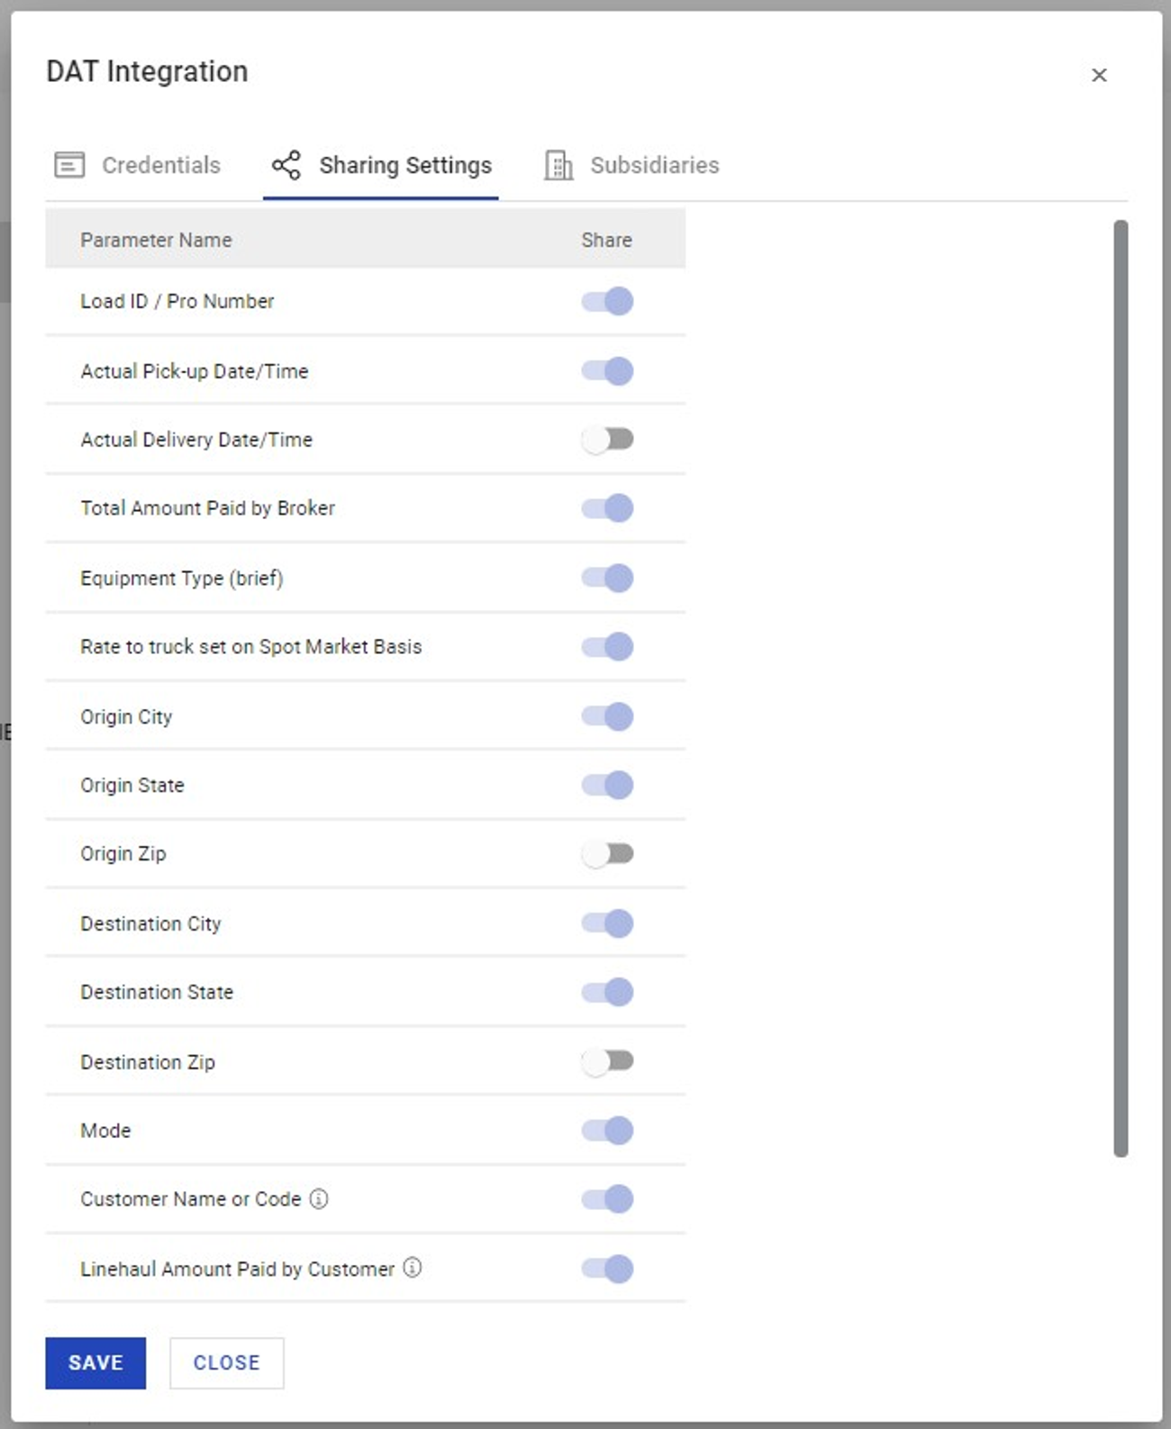Click the Origin Zip label
Screen dimensions: 1171x1429
tap(123, 854)
